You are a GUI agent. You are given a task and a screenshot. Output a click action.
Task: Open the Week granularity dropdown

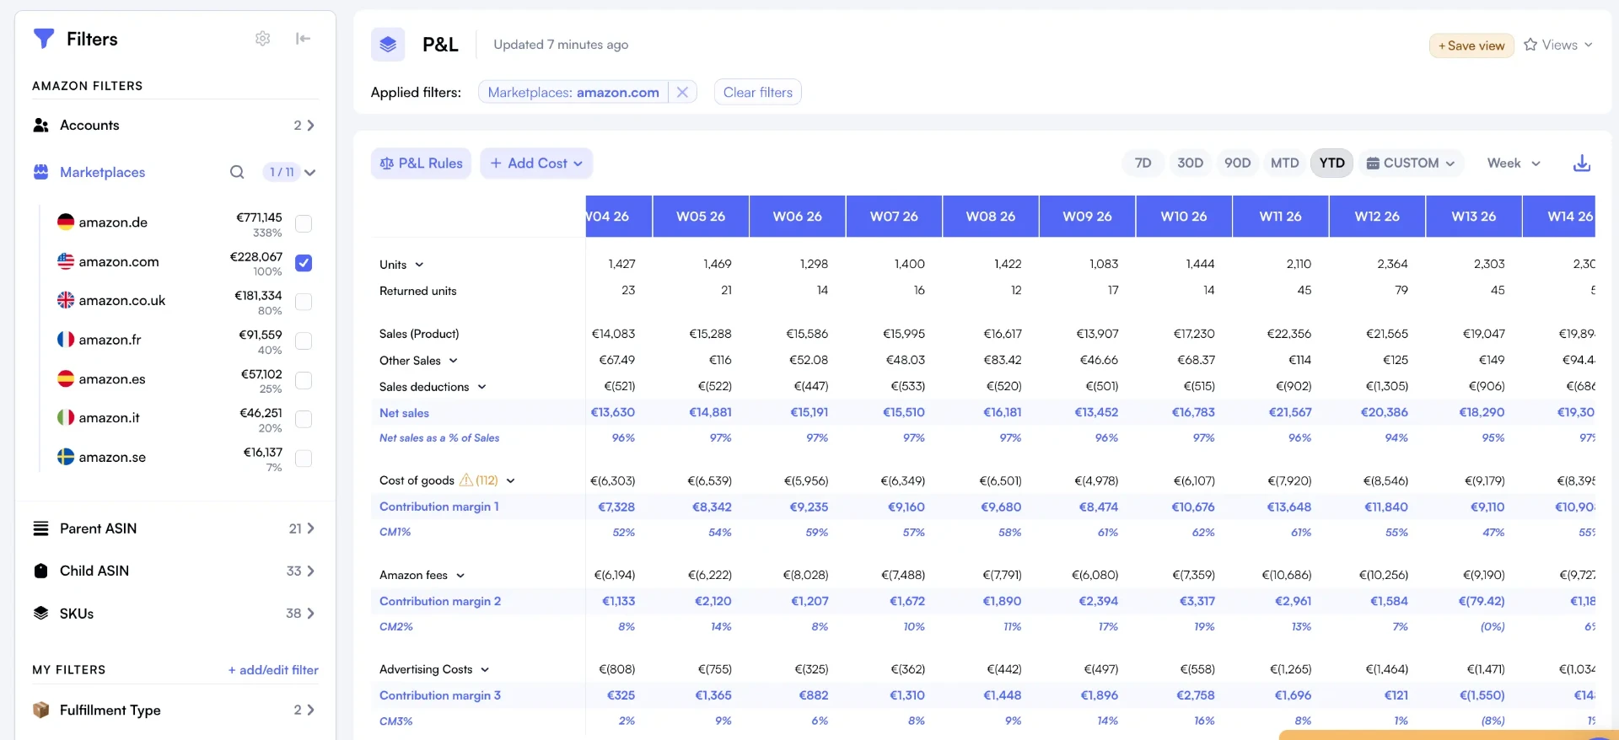click(1514, 164)
